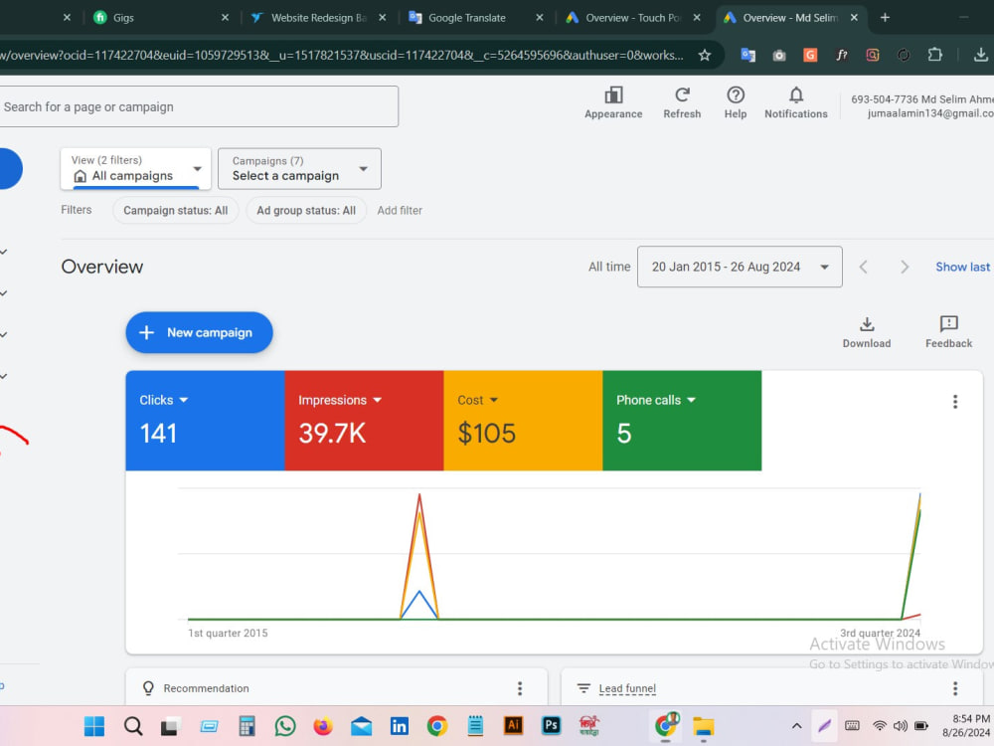Open scorecard three-dot options menu
This screenshot has width=994, height=746.
pos(954,402)
